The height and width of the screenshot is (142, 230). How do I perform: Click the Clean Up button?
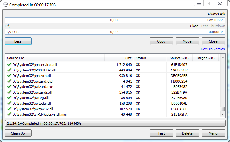click(18, 133)
